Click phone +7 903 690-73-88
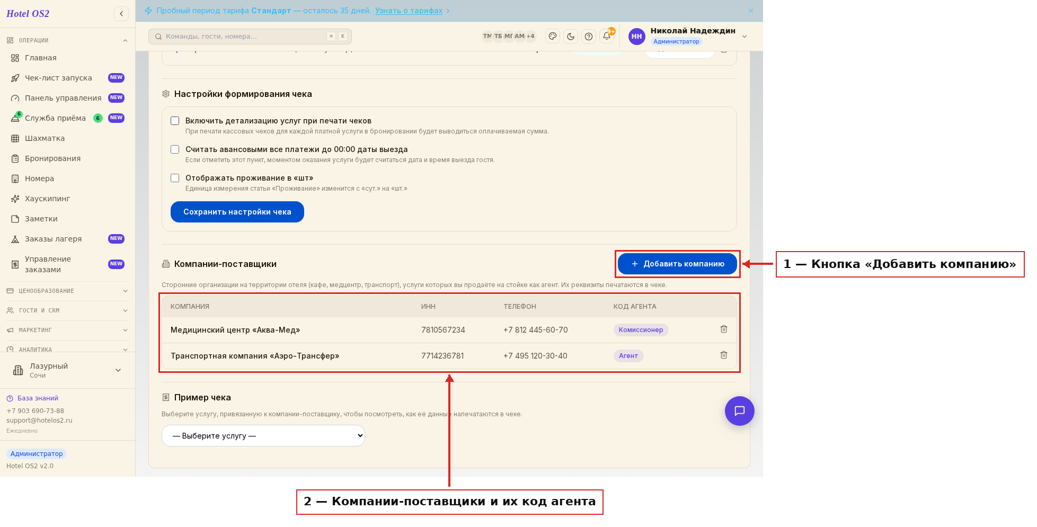 35,411
